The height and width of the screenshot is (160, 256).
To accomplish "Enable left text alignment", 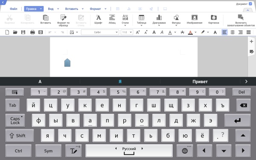I will (x=224, y=32).
